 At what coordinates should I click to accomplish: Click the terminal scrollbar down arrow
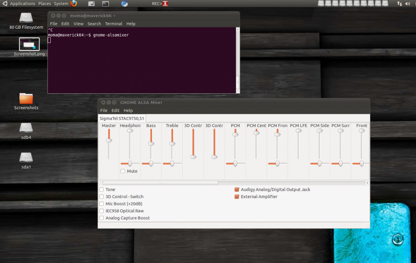(238, 91)
